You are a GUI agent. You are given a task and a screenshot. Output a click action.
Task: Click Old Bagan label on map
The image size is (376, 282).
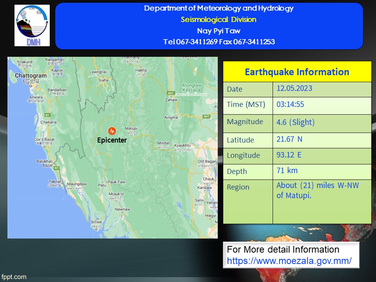pos(207,161)
